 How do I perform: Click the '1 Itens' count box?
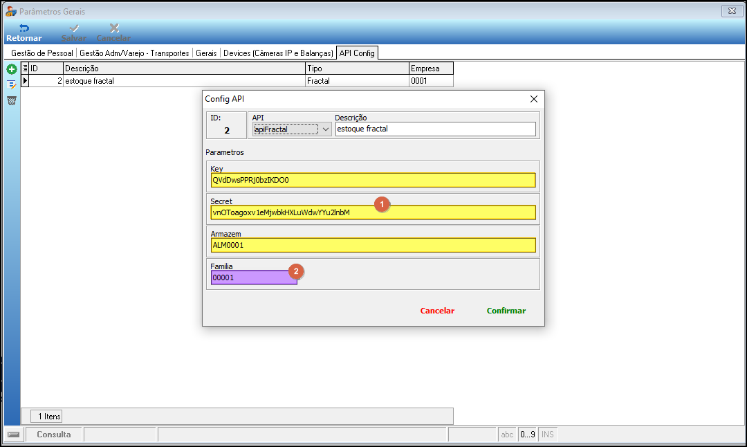click(x=47, y=417)
